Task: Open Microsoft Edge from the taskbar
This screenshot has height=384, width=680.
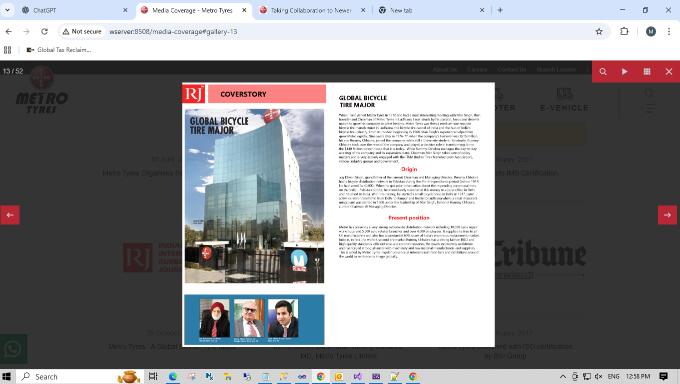Action: [x=173, y=376]
